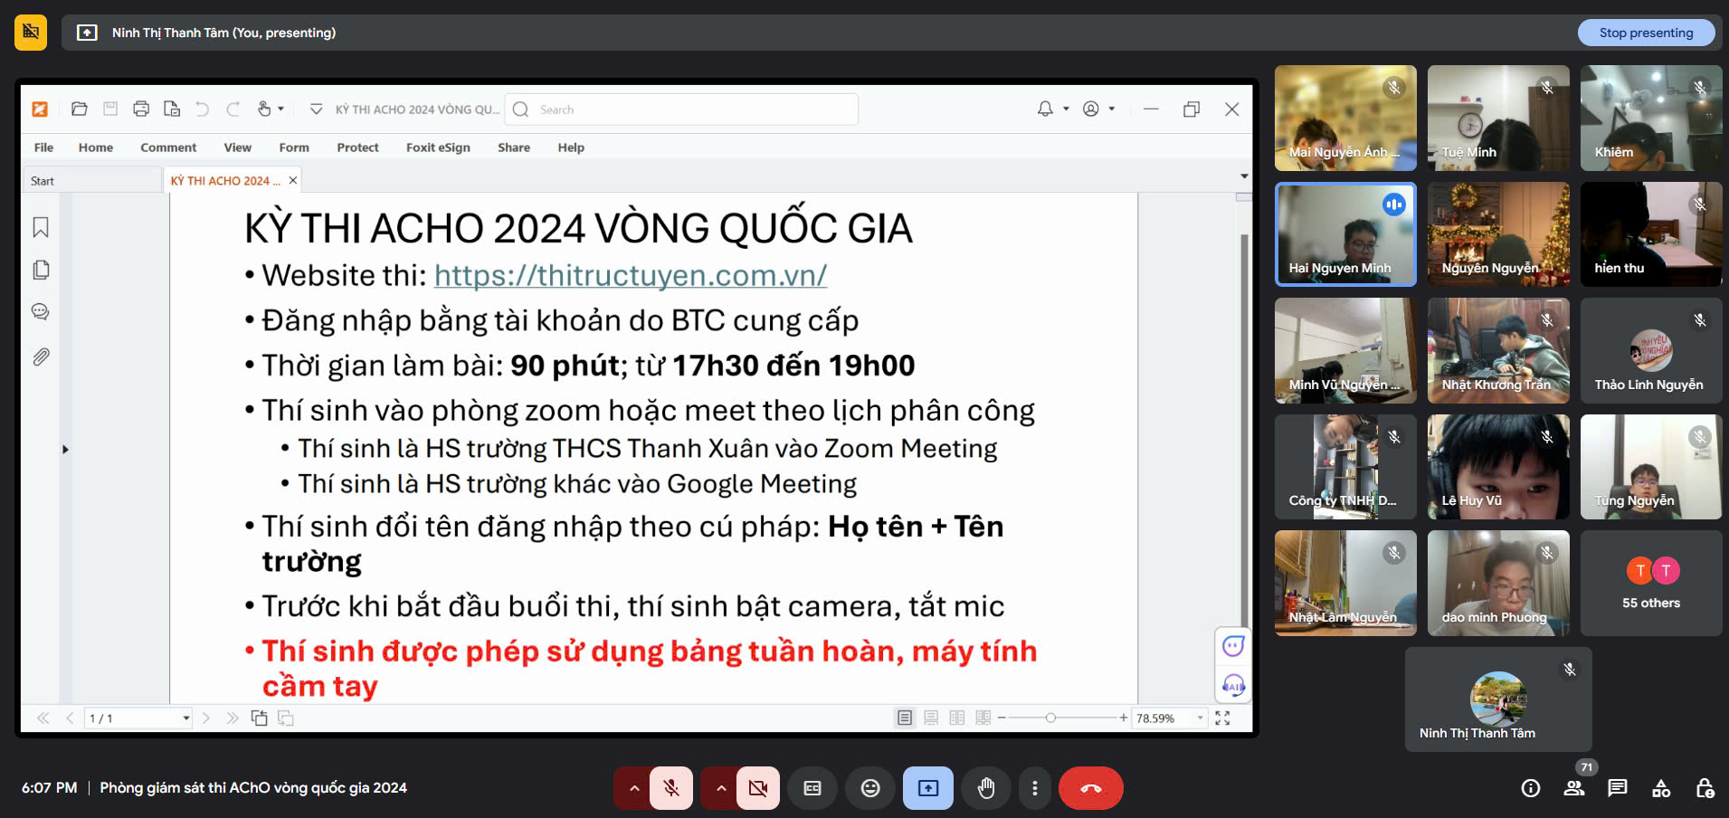The image size is (1729, 818).
Task: Turn on the camera toggle
Action: click(x=757, y=788)
